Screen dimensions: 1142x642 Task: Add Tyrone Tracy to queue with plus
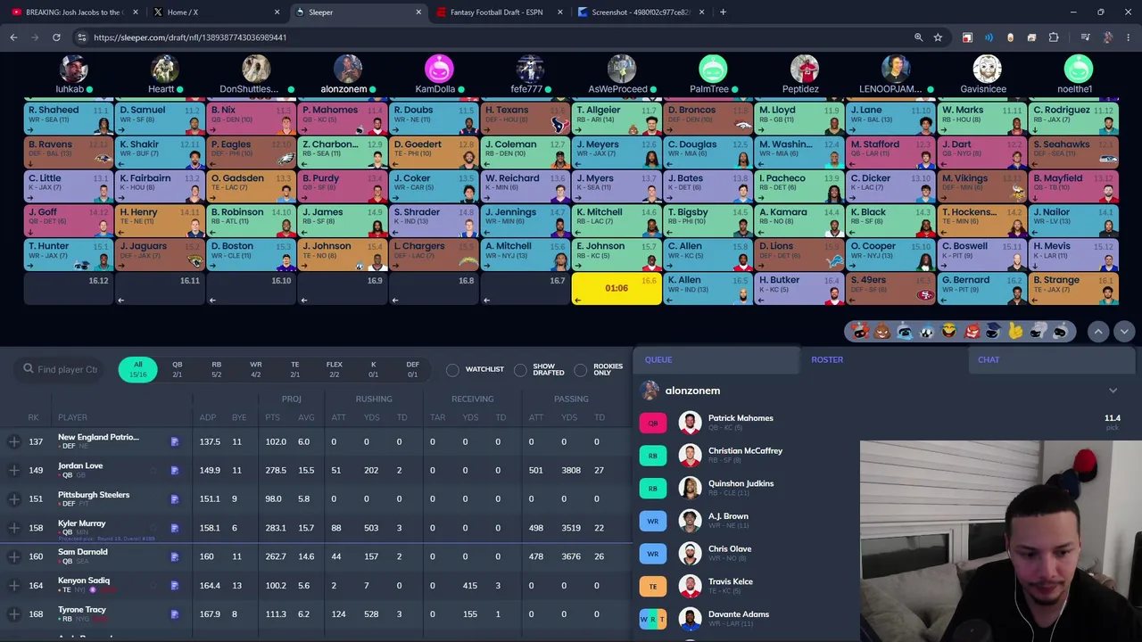click(x=14, y=613)
